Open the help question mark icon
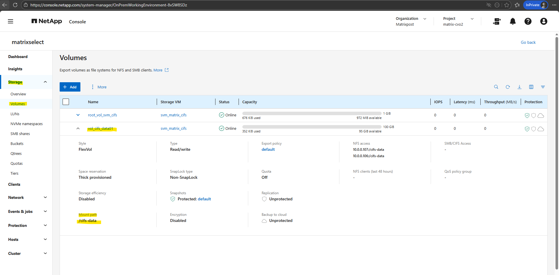Image resolution: width=559 pixels, height=275 pixels. 528,21
